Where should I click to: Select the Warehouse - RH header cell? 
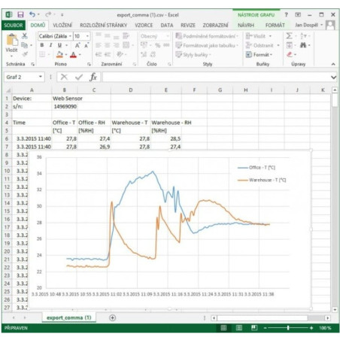coord(166,123)
